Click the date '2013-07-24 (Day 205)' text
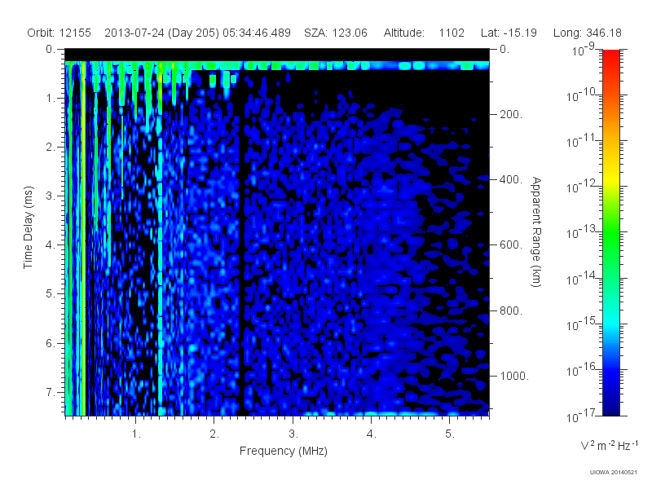652x489 pixels. pos(161,33)
